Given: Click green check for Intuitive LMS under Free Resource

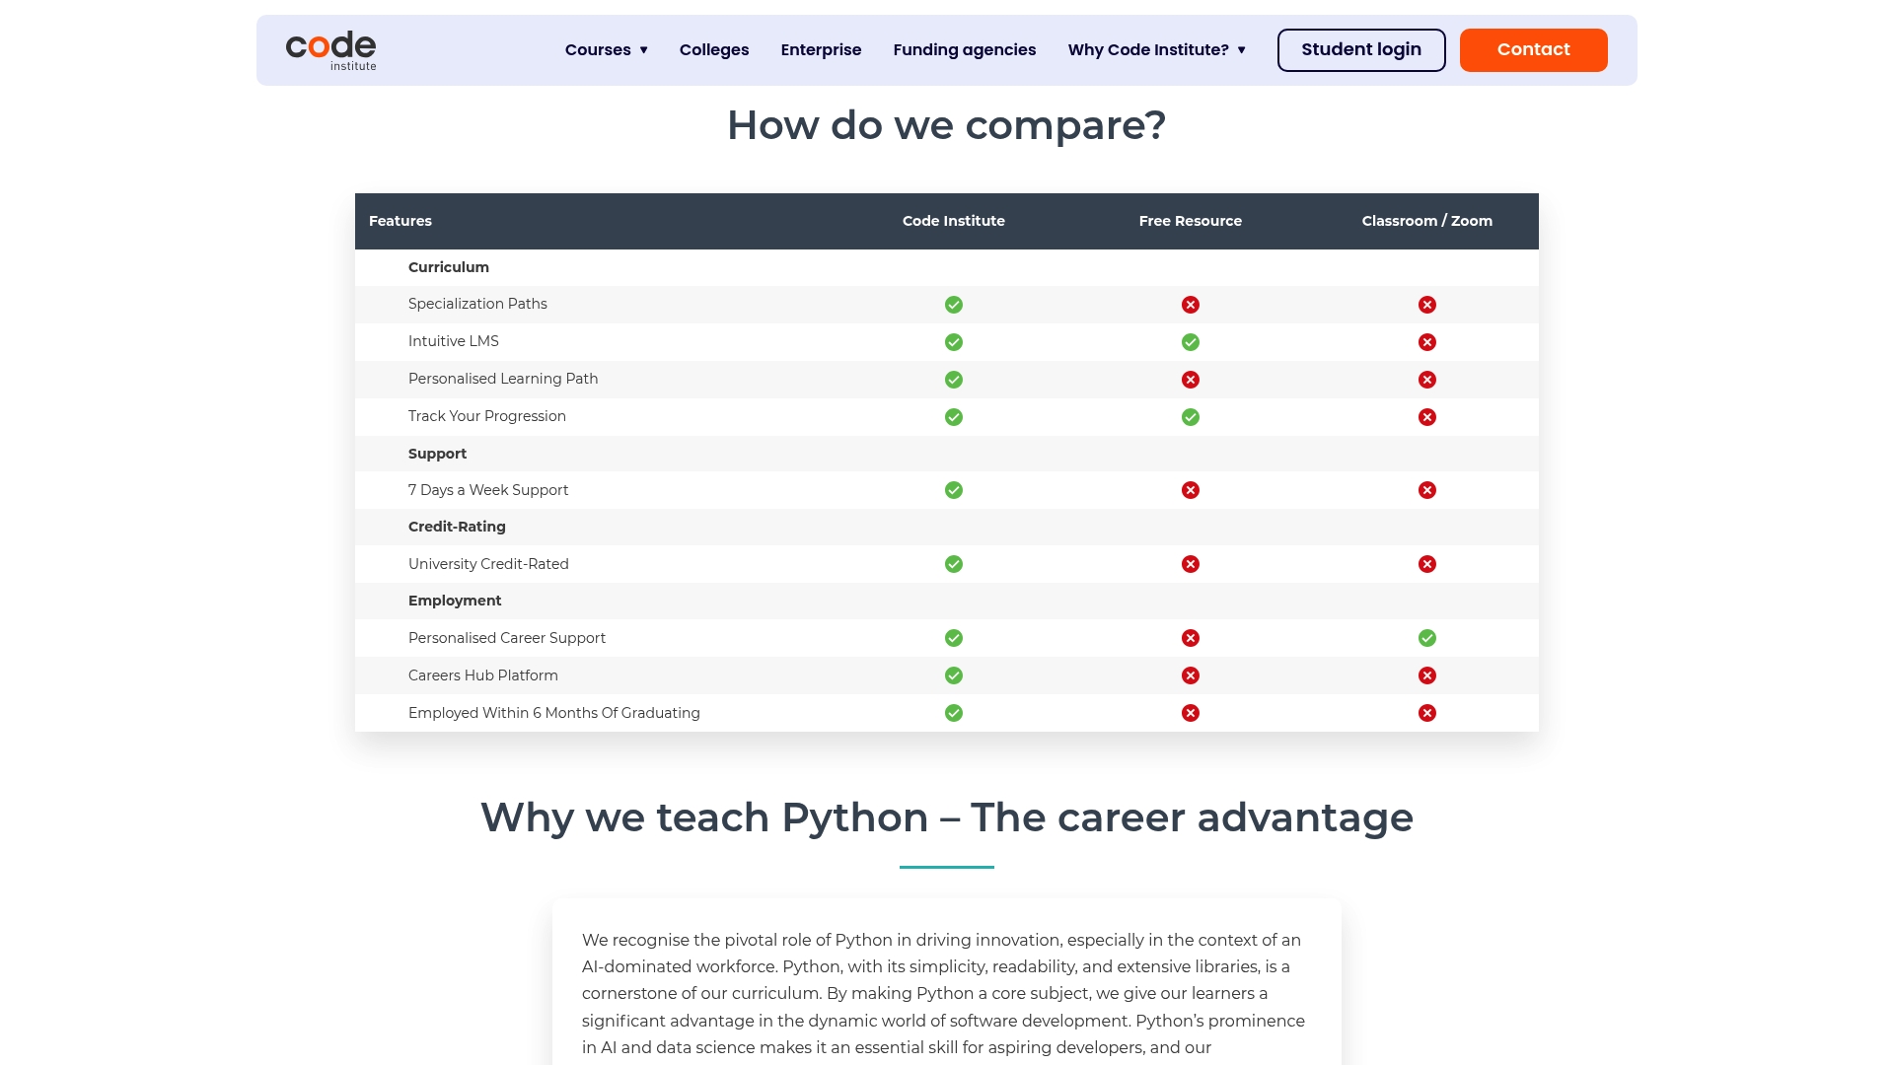Looking at the screenshot, I should coord(1191,342).
